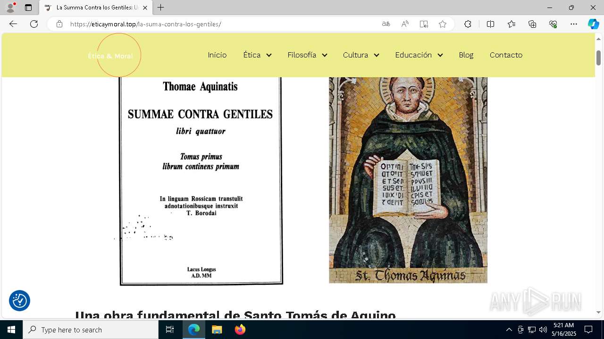This screenshot has height=339, width=604.
Task: Open the Filosofía menu item
Action: pyautogui.click(x=302, y=55)
